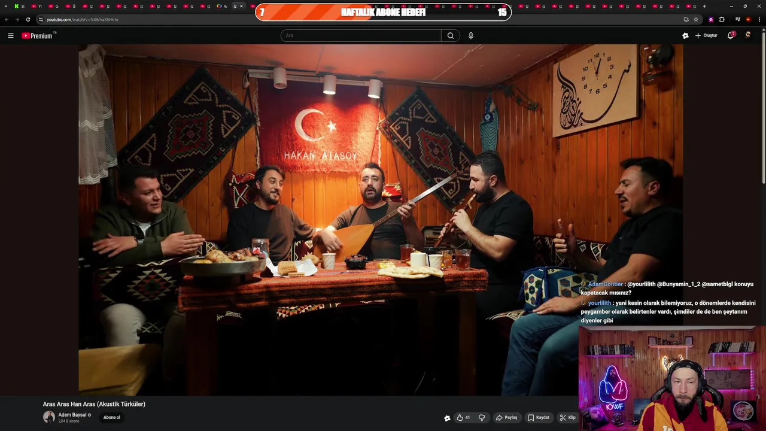Viewport: 766px width, 431px height.
Task: Go back with the browser back arrow
Action: click(7, 19)
